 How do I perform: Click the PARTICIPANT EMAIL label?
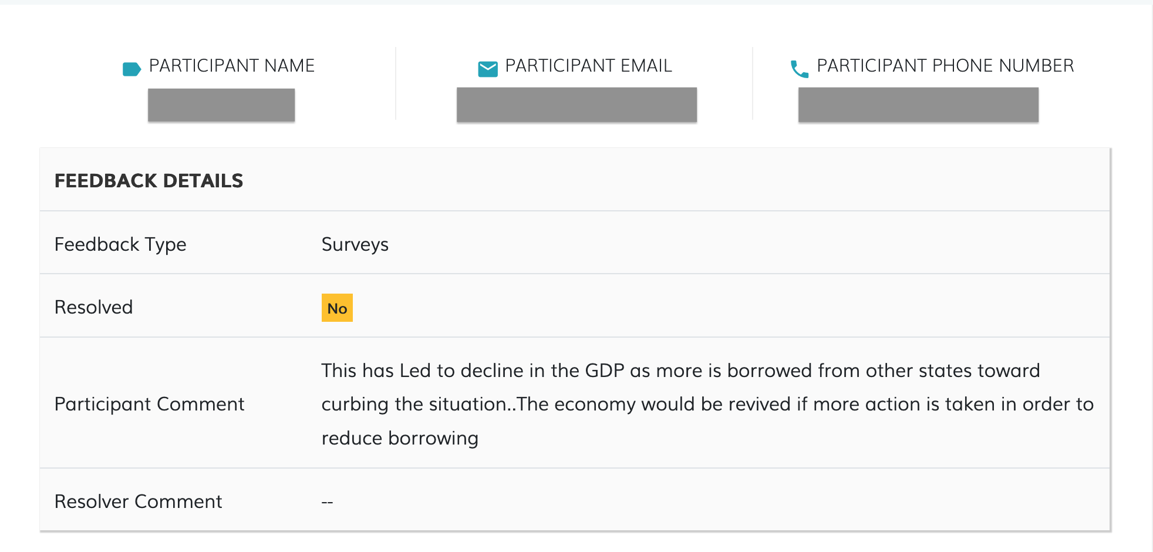tap(588, 66)
